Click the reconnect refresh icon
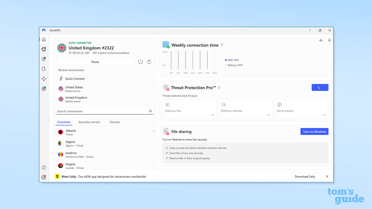 149,62
